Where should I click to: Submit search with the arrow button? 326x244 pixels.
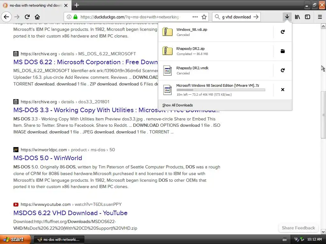click(256, 17)
